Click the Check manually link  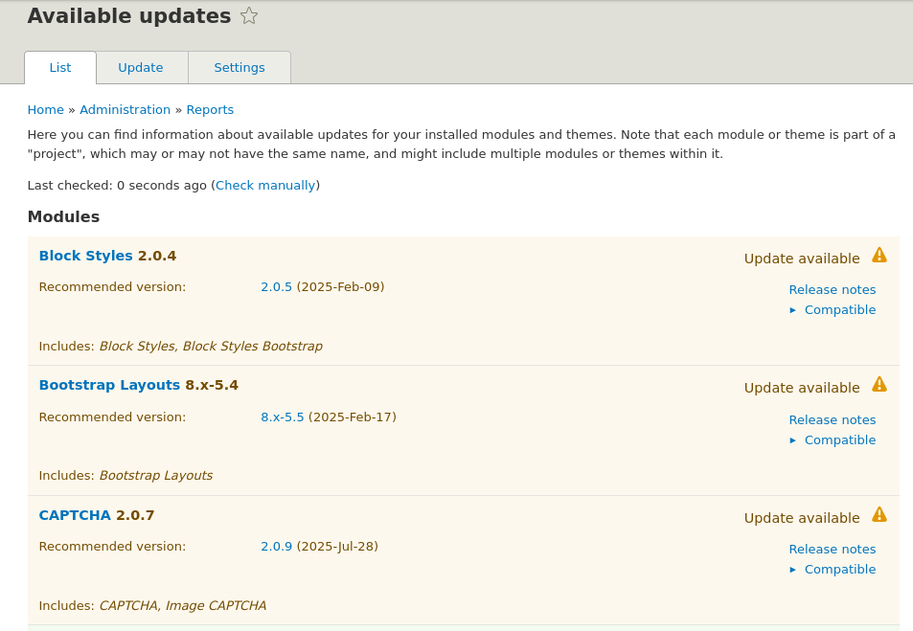265,186
